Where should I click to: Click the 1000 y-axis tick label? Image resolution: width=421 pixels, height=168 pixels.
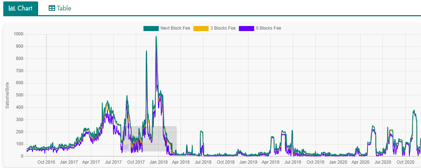click(x=18, y=34)
